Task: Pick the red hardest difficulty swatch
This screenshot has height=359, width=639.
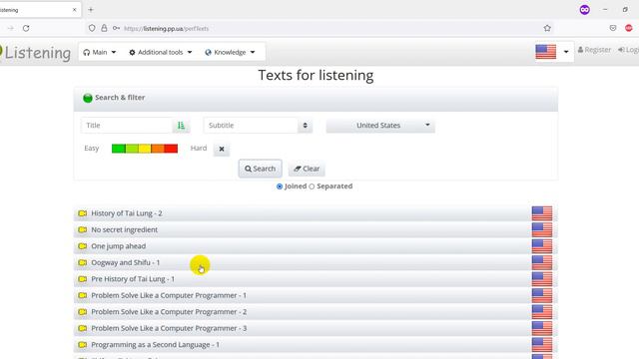Action: tap(171, 149)
